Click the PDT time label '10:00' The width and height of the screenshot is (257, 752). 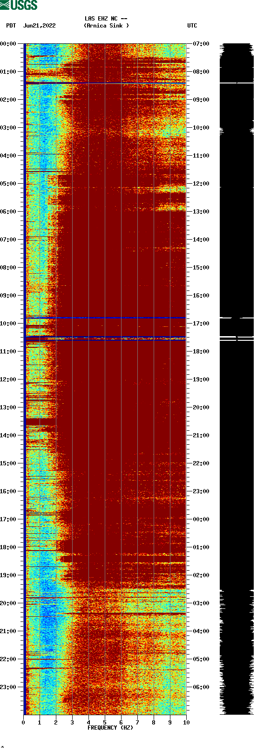[x=8, y=324]
